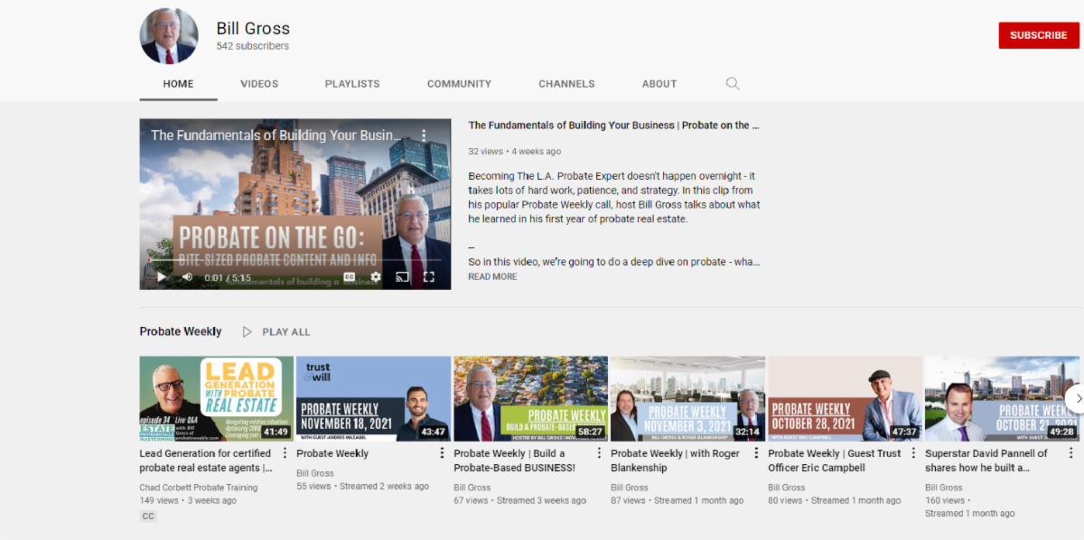Open Probate Weekly October 28, 2021 thumbnail
The width and height of the screenshot is (1084, 540).
click(x=846, y=398)
